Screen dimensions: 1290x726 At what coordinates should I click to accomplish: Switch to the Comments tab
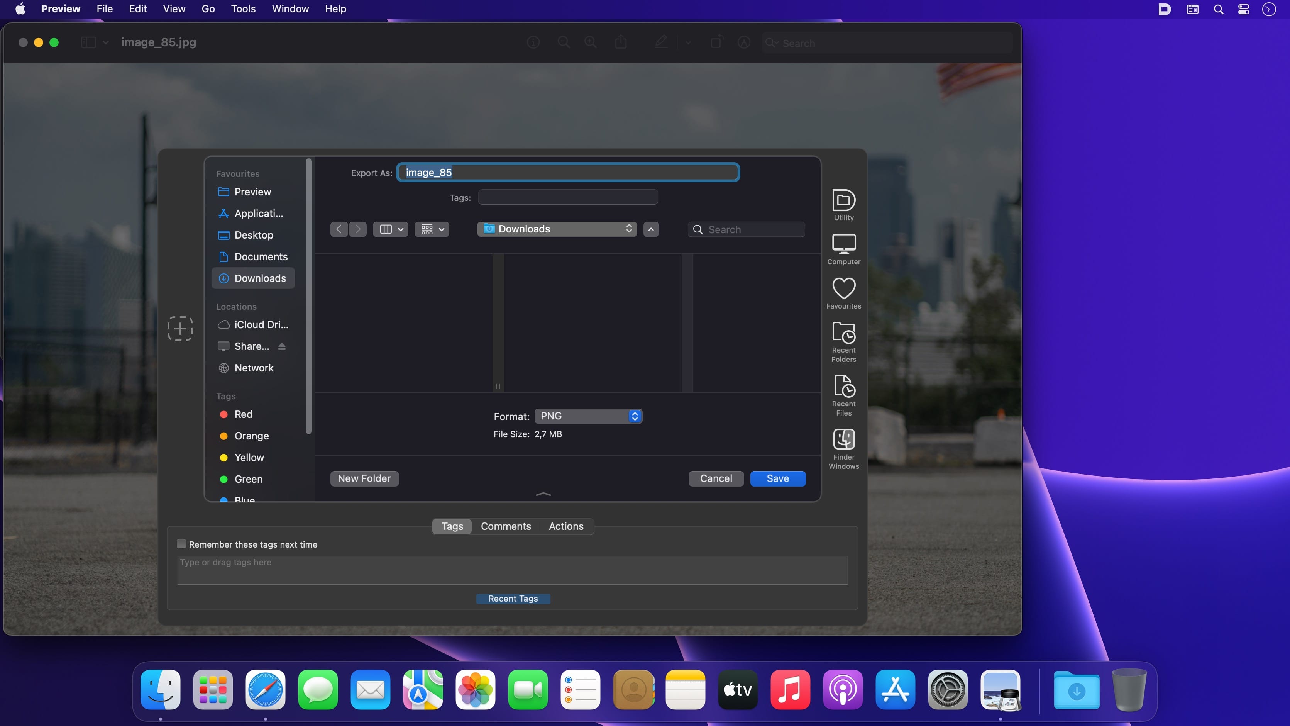click(x=505, y=526)
